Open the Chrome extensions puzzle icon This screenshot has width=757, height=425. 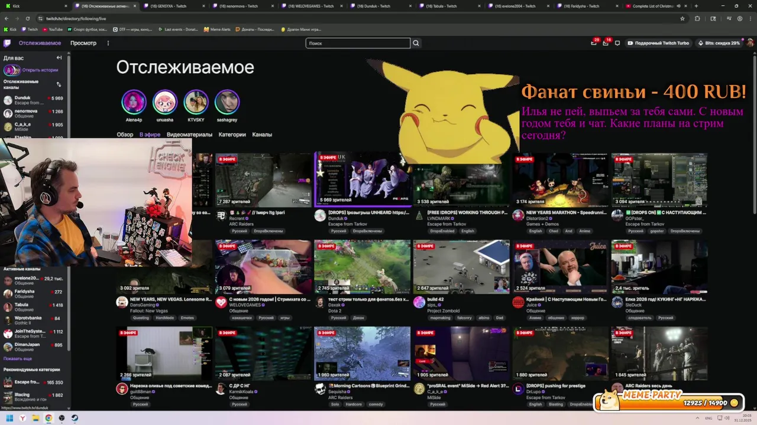[697, 18]
